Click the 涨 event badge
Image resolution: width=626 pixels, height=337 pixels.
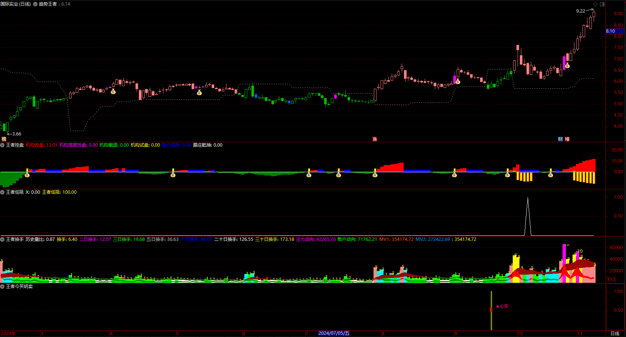[375, 139]
